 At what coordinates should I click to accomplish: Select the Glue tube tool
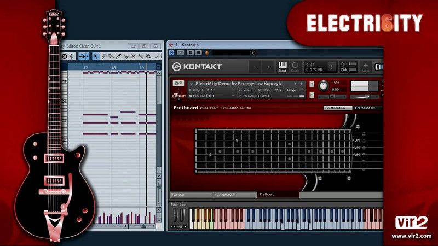pos(141,57)
